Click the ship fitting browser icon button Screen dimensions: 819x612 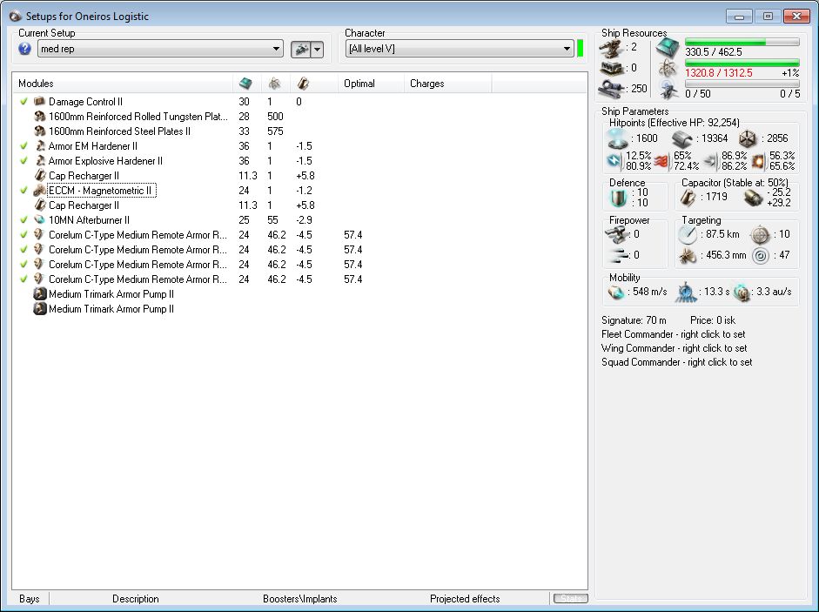[x=301, y=49]
